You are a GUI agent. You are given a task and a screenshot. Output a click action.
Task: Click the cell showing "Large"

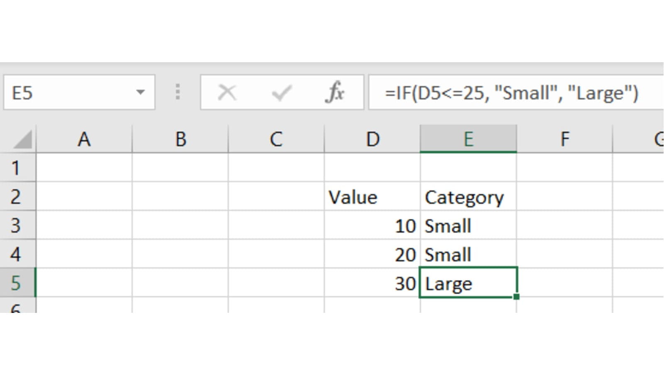click(x=468, y=283)
